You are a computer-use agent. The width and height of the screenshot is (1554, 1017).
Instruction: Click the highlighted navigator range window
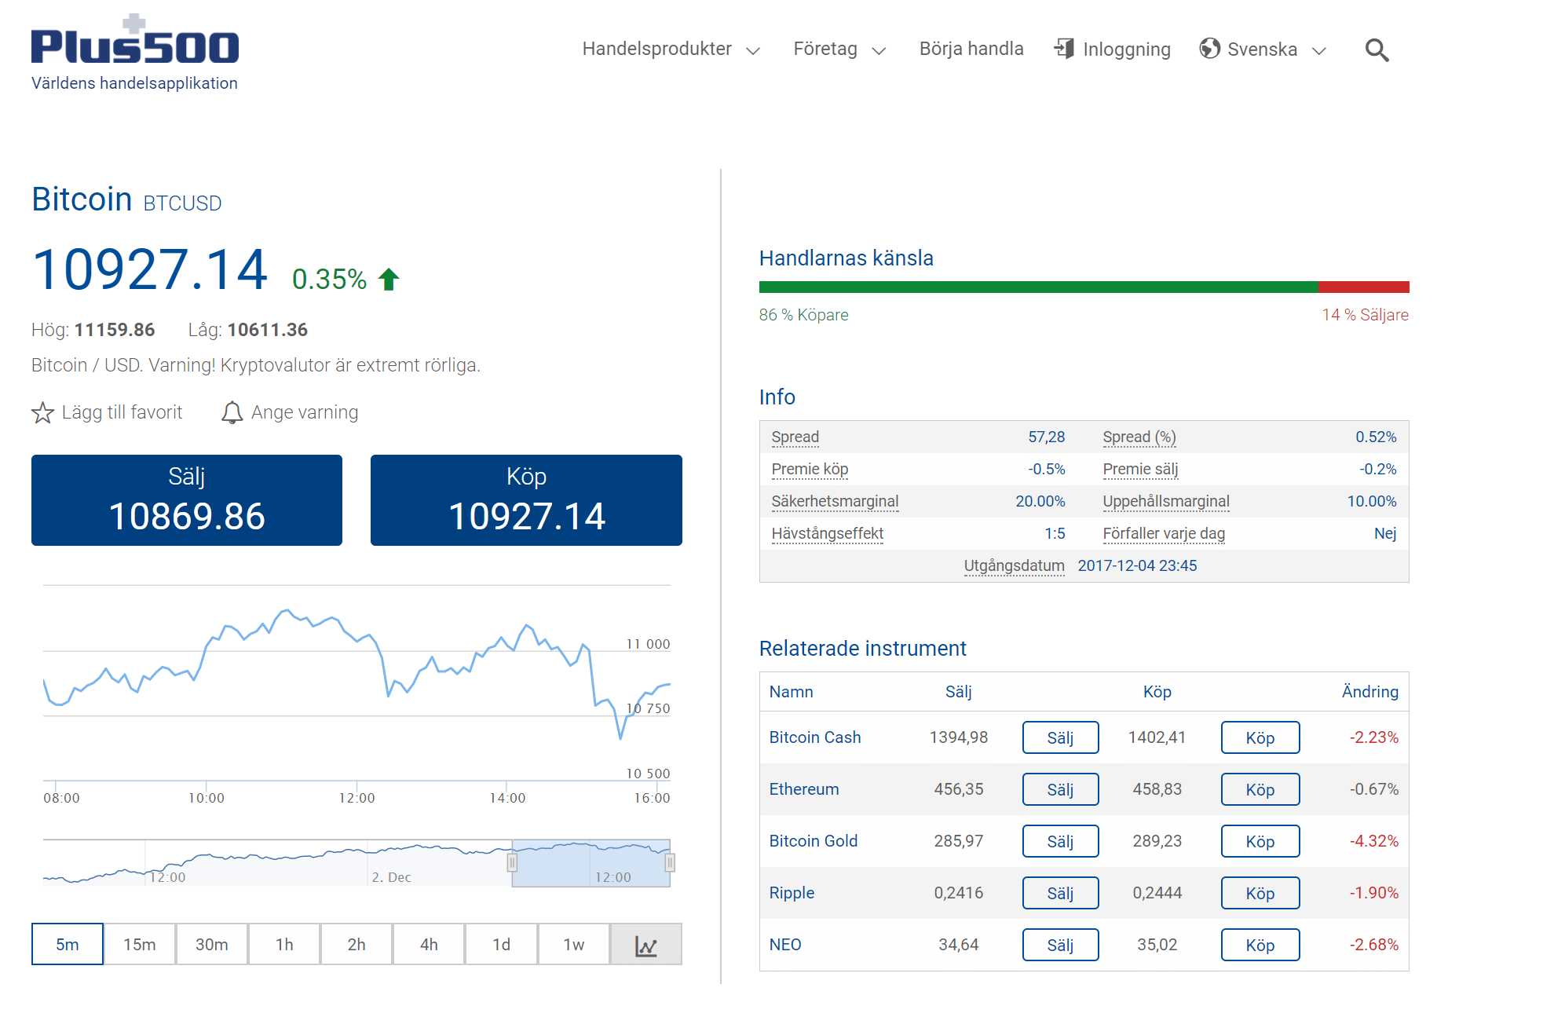[x=591, y=863]
